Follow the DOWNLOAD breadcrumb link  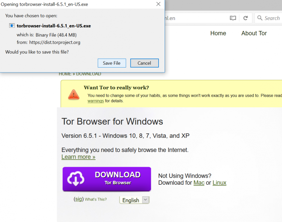tap(88, 74)
